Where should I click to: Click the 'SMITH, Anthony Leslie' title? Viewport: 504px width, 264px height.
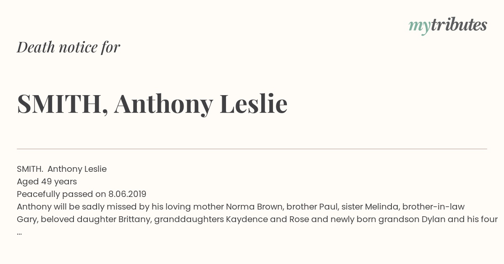point(152,104)
